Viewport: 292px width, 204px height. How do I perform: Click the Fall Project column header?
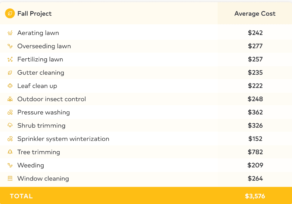coord(34,14)
